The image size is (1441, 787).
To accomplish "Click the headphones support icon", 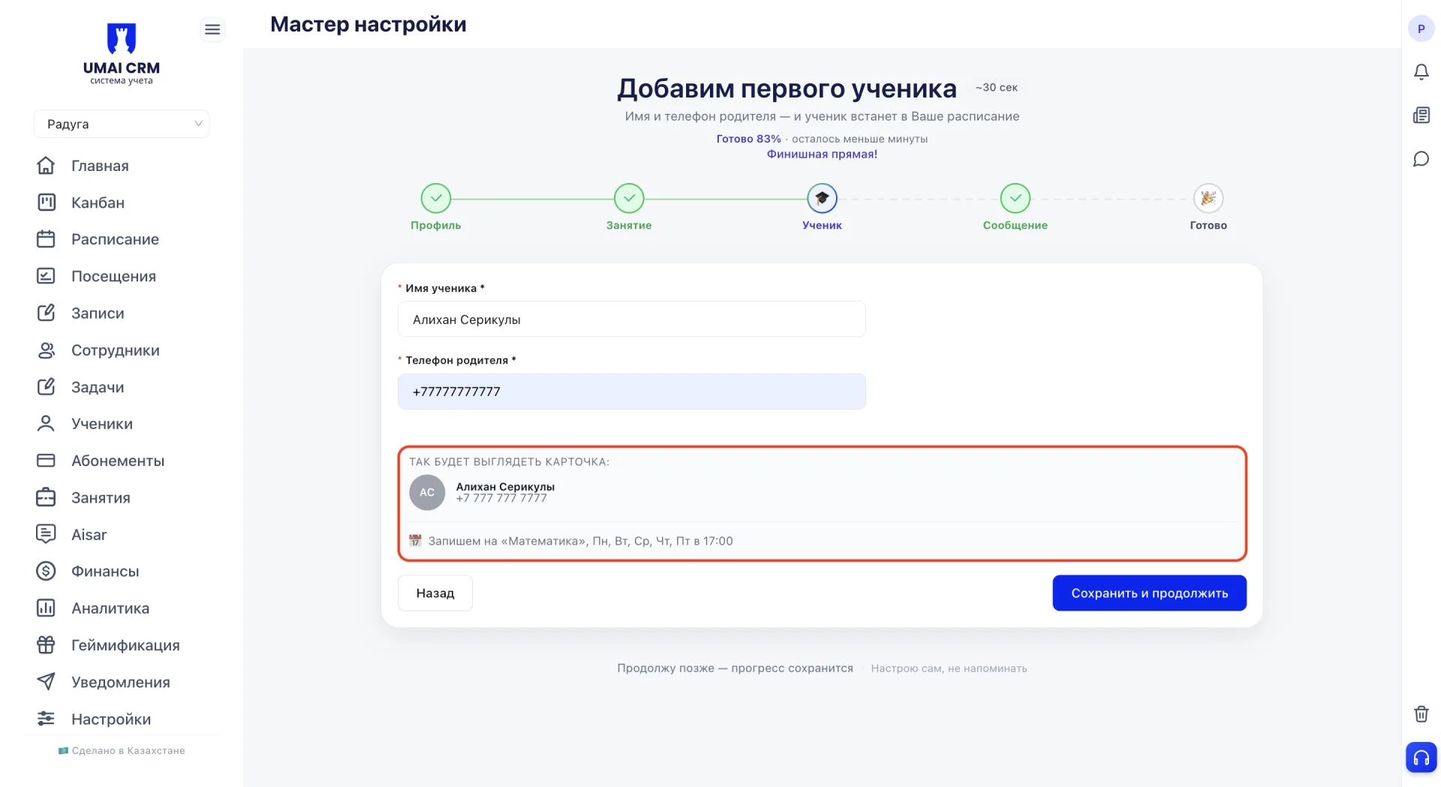I will pyautogui.click(x=1421, y=757).
